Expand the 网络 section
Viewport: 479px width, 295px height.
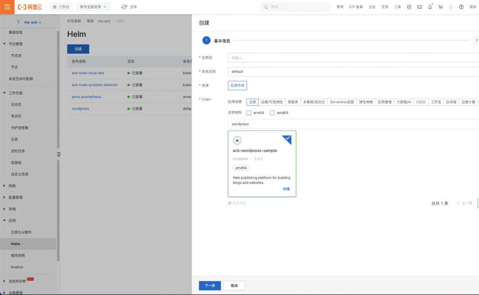coord(4,186)
